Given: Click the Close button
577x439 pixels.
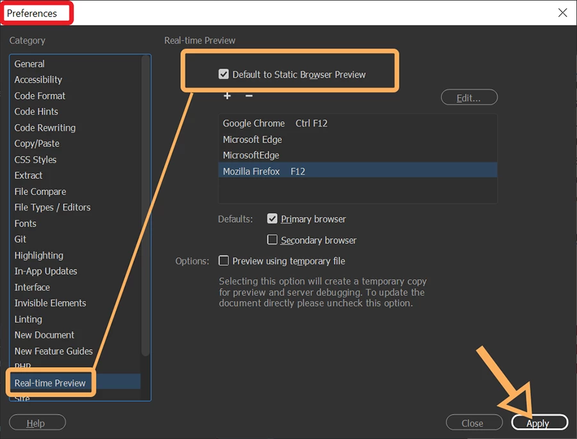Looking at the screenshot, I should coord(474,423).
